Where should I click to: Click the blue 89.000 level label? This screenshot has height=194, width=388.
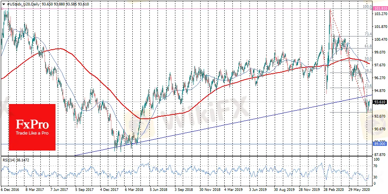(x=379, y=144)
